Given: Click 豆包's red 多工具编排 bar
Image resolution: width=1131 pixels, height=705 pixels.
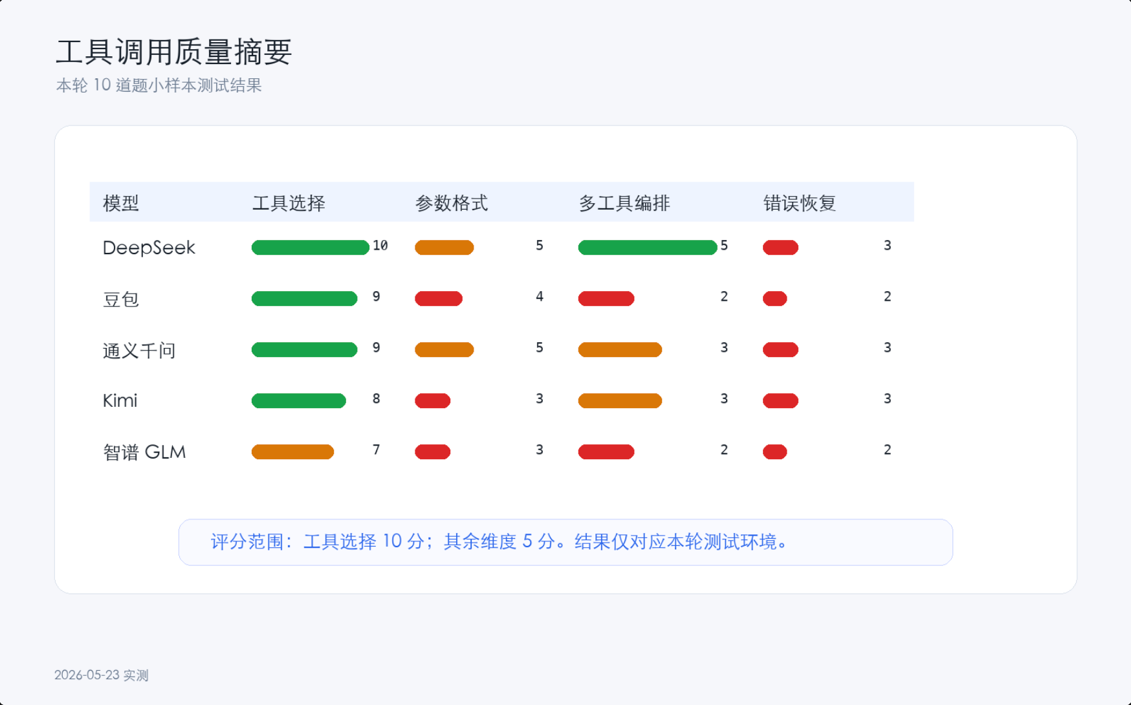Looking at the screenshot, I should point(606,299).
